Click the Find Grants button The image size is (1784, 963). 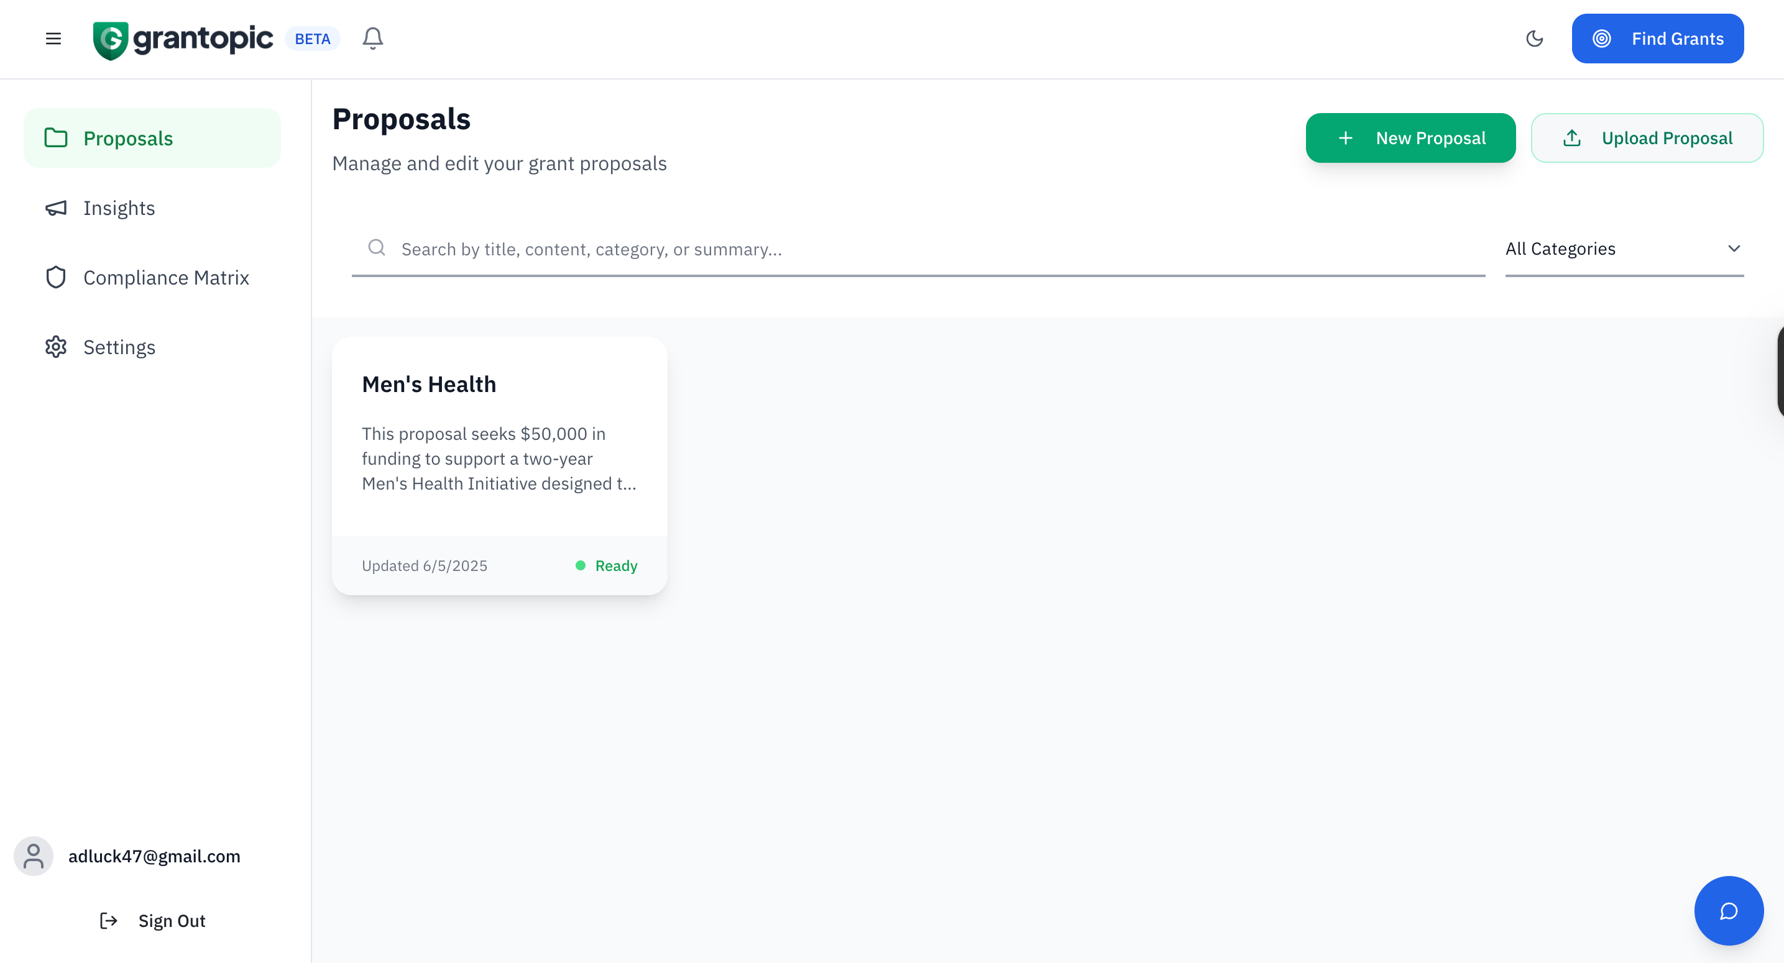(x=1657, y=39)
